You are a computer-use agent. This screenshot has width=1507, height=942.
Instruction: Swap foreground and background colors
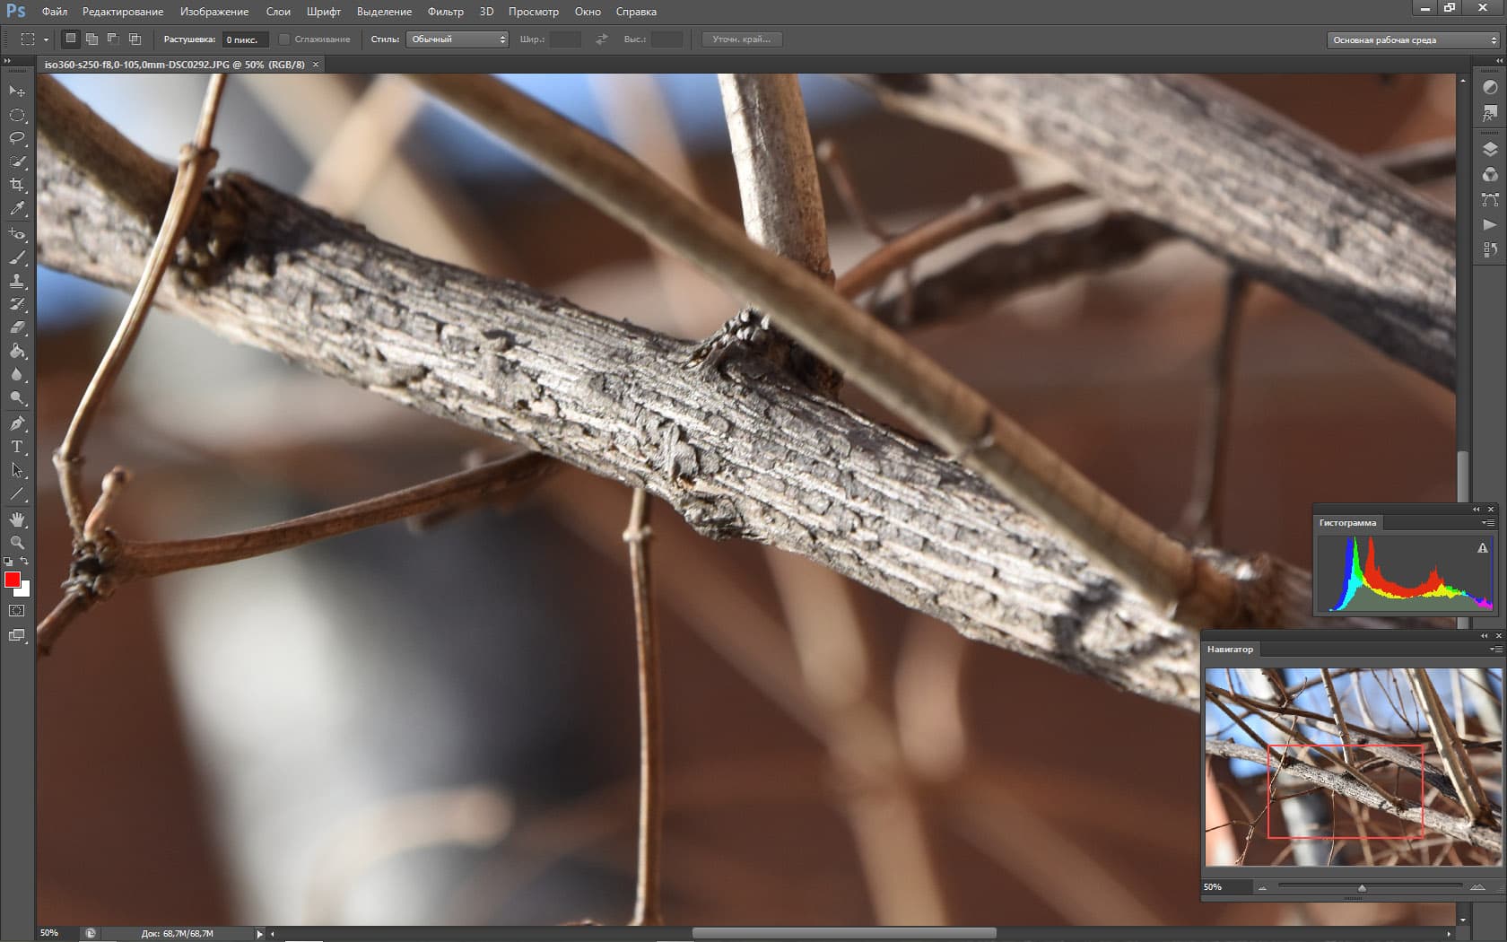click(x=25, y=561)
